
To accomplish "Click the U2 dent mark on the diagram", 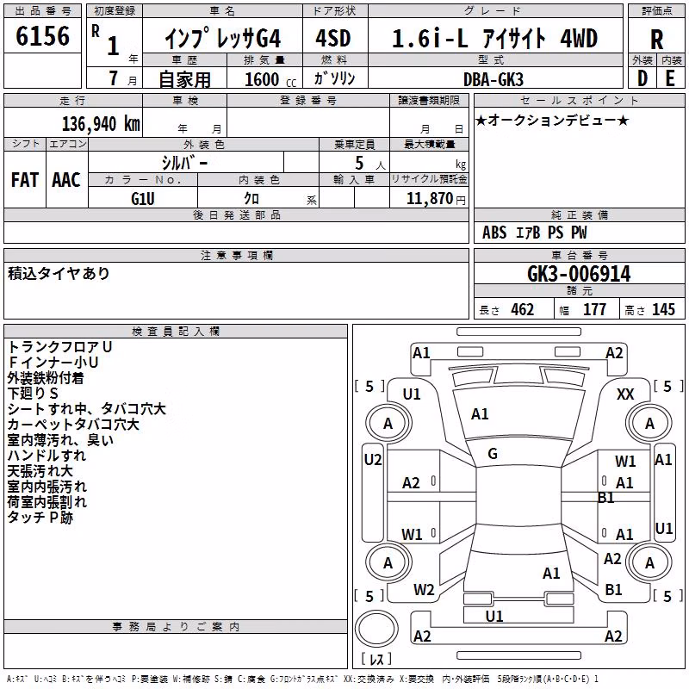I will [373, 460].
